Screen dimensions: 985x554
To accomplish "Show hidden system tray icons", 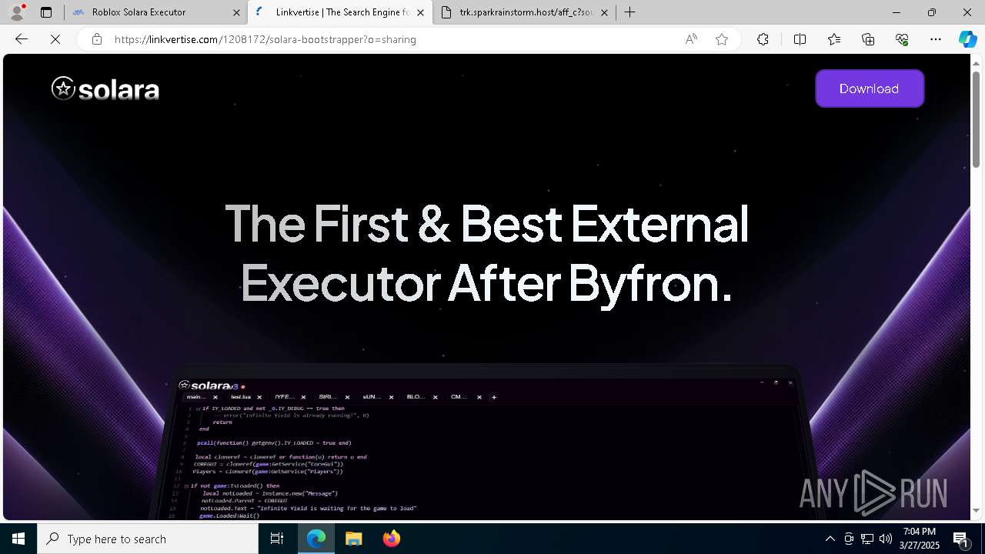I will pyautogui.click(x=830, y=539).
